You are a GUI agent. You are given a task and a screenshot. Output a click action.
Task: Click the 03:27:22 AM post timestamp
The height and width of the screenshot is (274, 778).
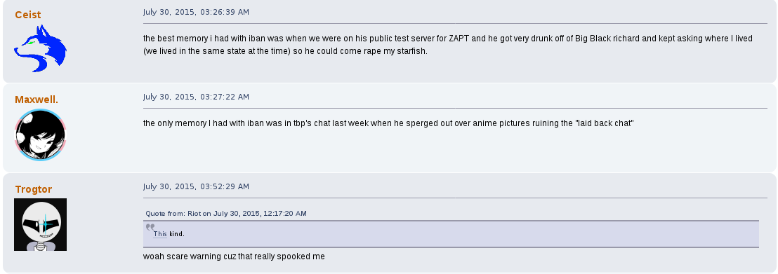click(197, 97)
